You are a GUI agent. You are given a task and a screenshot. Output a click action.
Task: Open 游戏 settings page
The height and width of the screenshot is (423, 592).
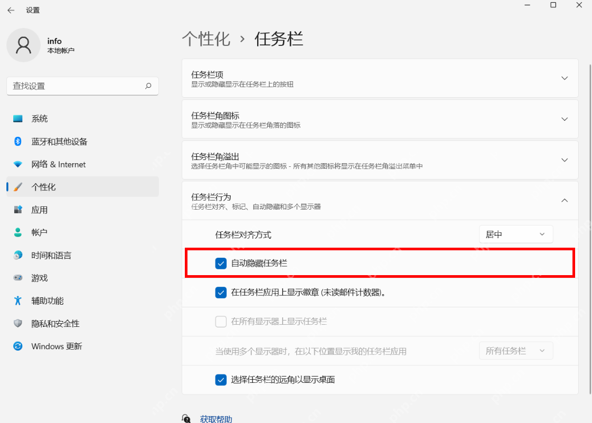pyautogui.click(x=83, y=278)
